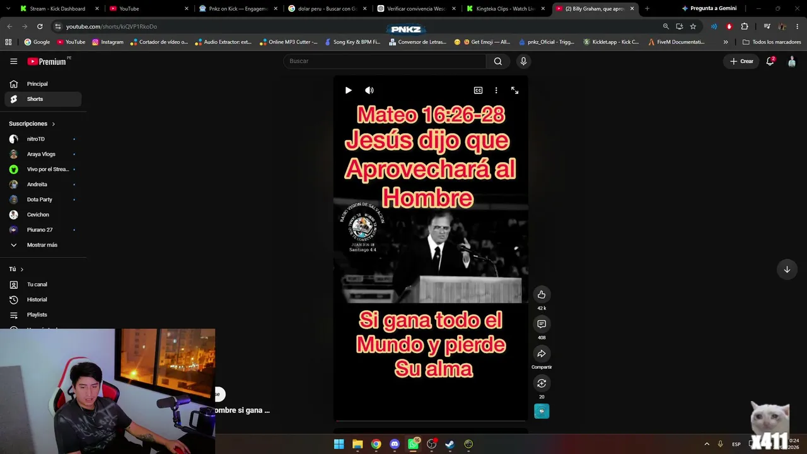
Task: Open the nitroTD subscription channel
Action: [x=43, y=139]
